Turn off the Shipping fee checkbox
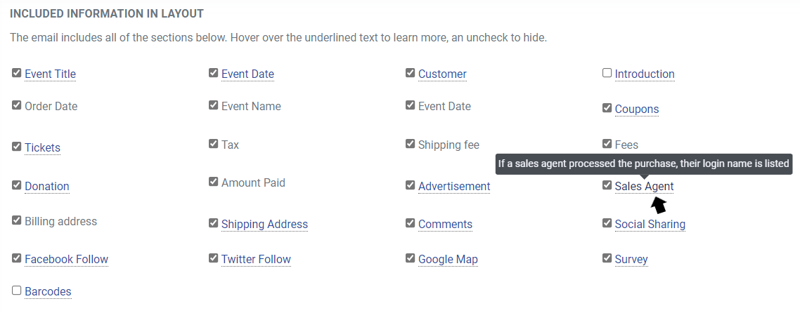 411,144
